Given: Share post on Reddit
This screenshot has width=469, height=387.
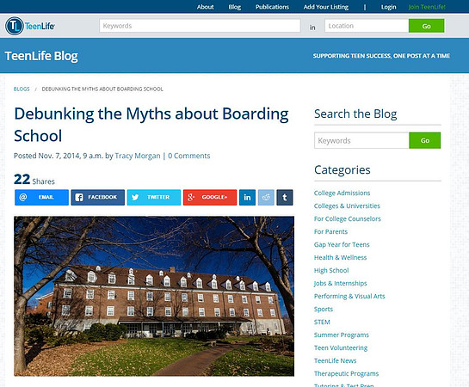Looking at the screenshot, I should click(266, 197).
